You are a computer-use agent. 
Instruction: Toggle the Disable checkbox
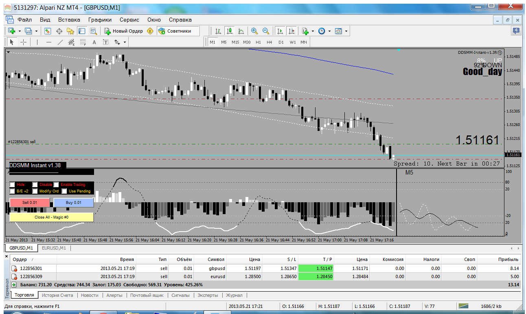pyautogui.click(x=35, y=185)
